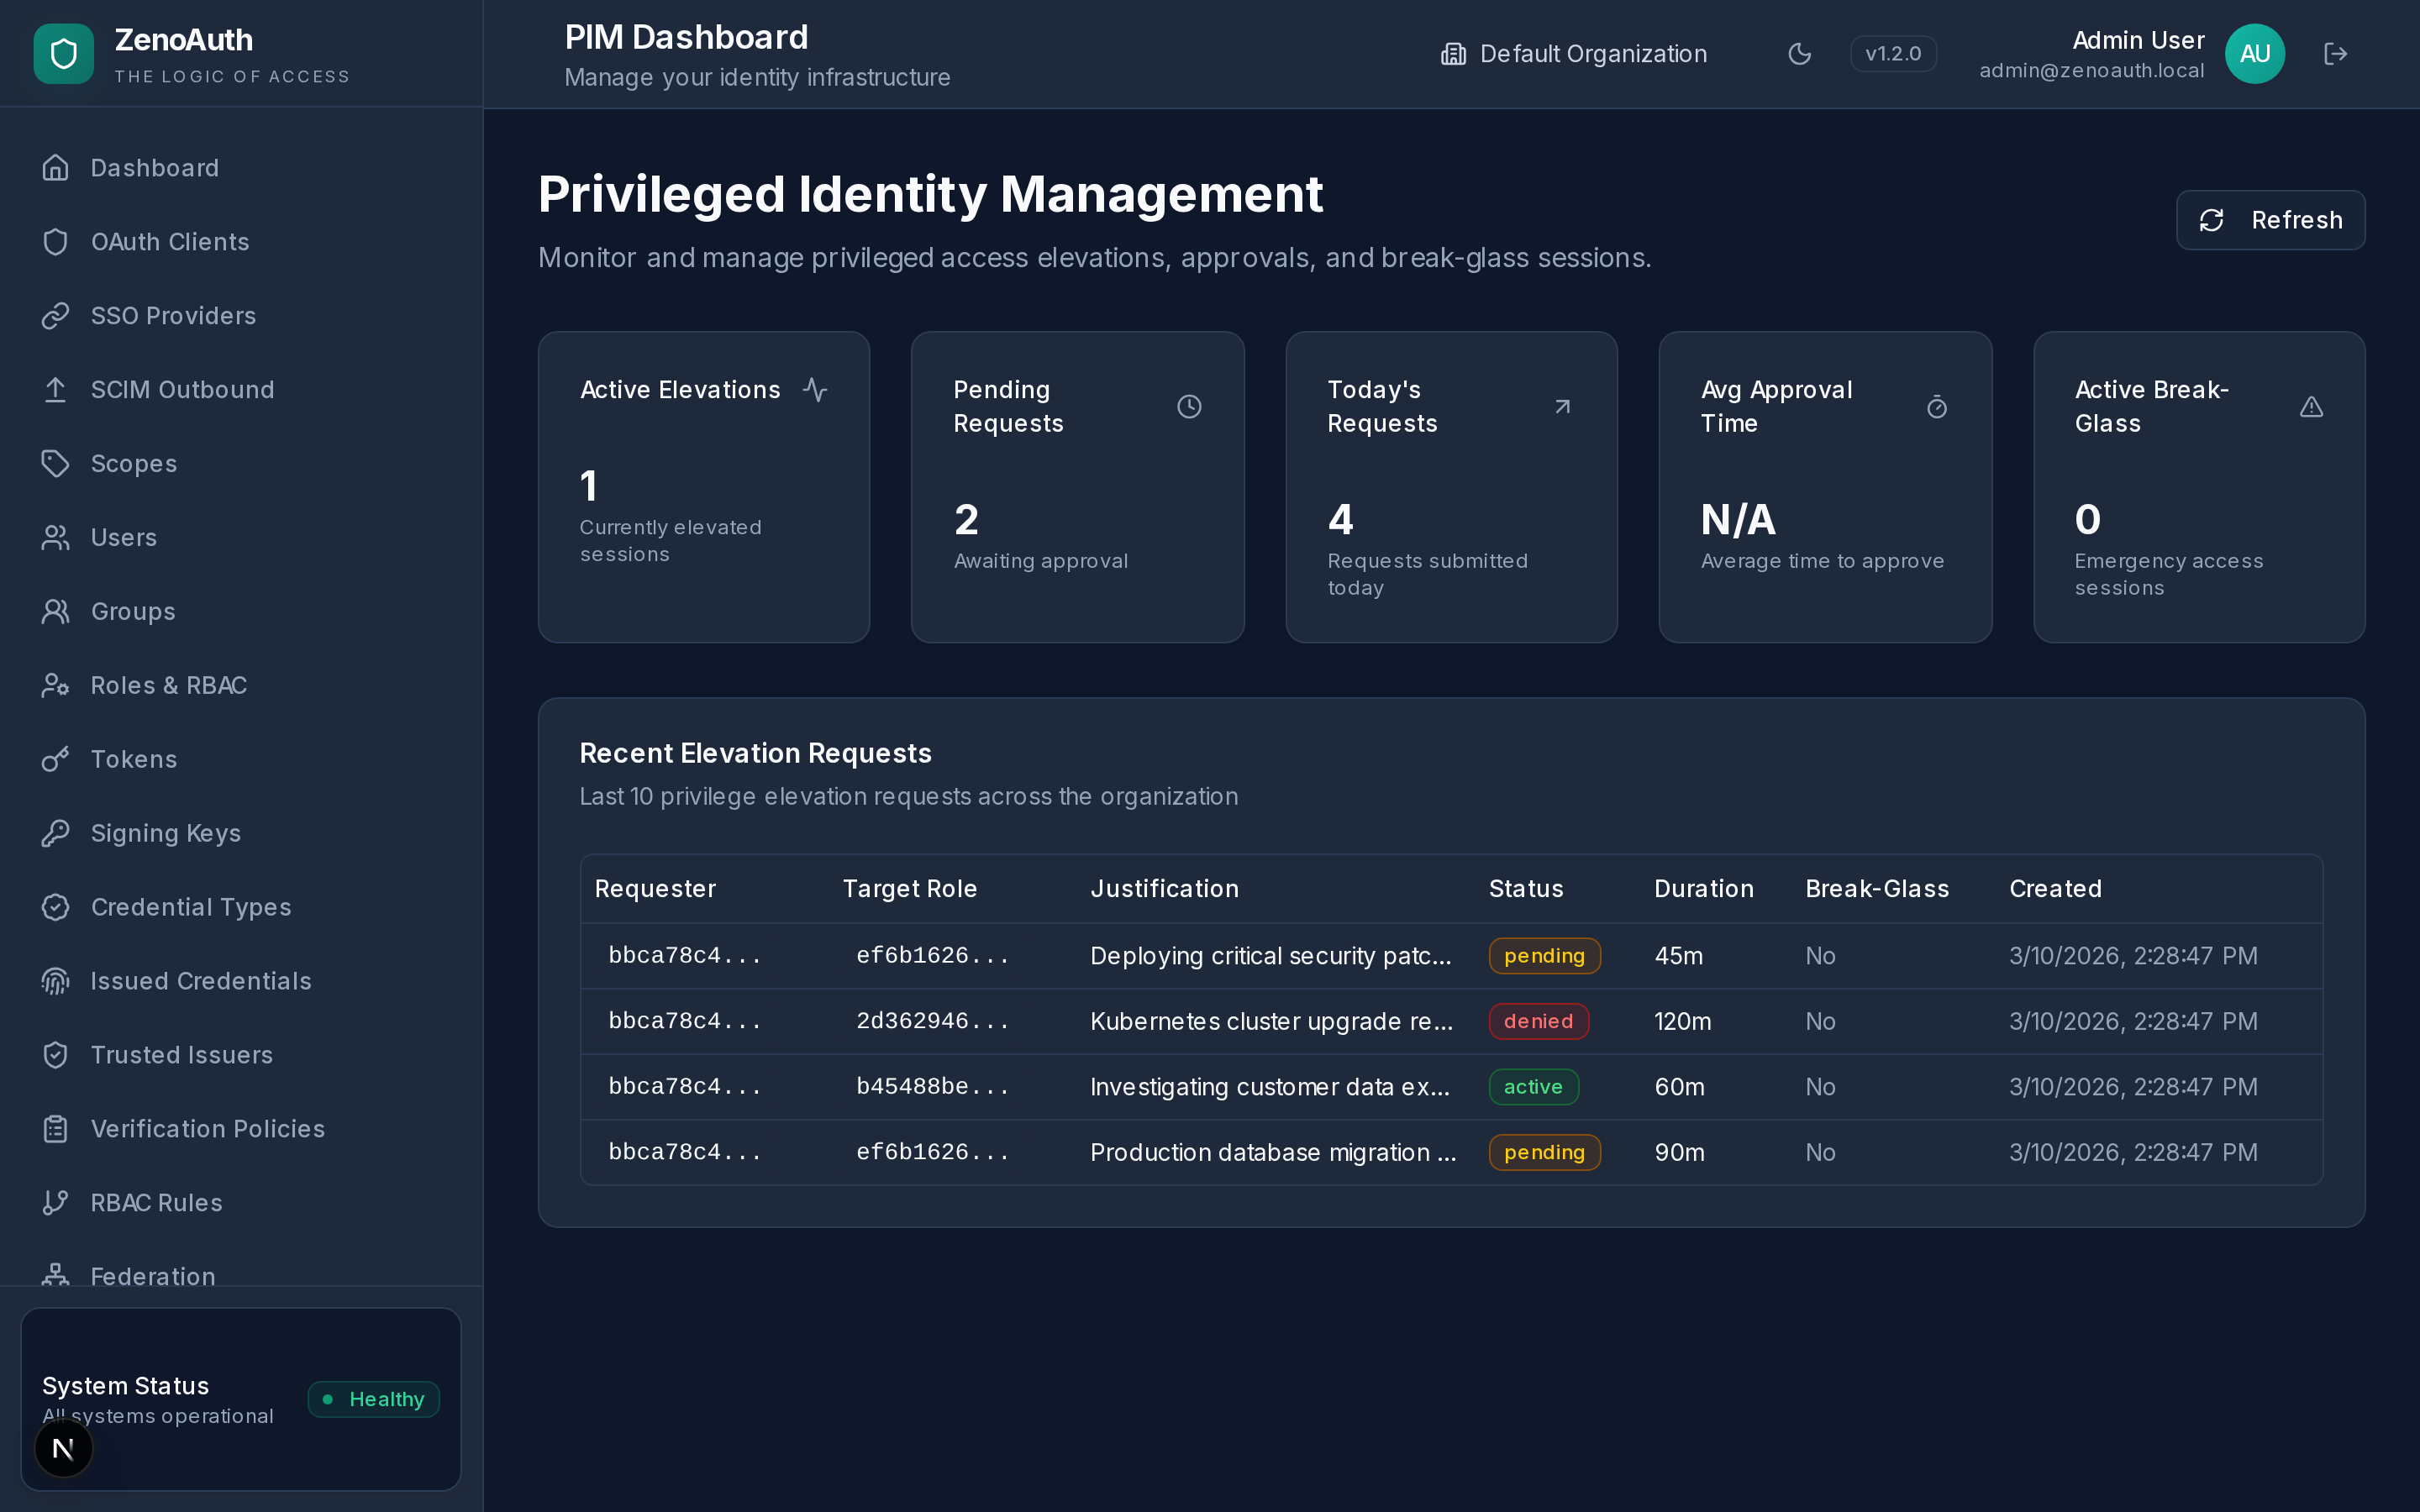This screenshot has width=2420, height=1512.
Task: Click the Refresh button
Action: (2270, 219)
